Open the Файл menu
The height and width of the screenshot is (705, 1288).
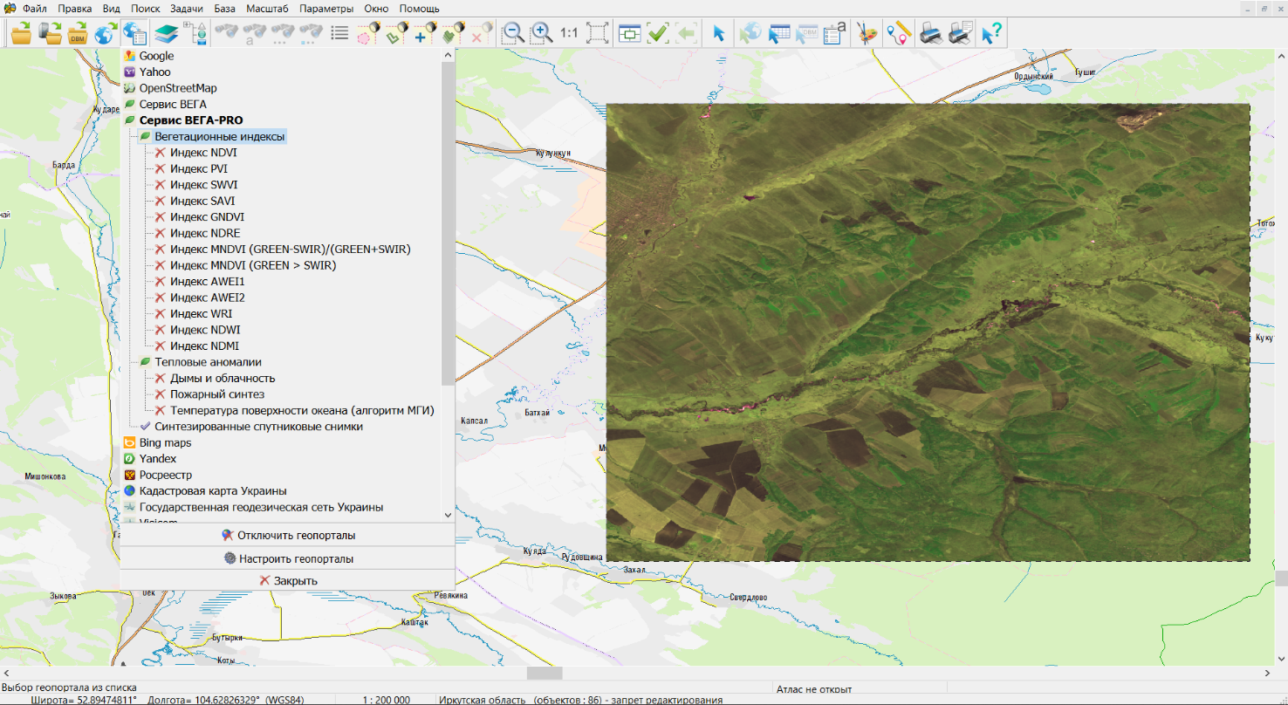[x=35, y=8]
